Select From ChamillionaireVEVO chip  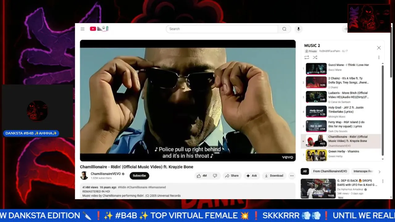[330, 171]
